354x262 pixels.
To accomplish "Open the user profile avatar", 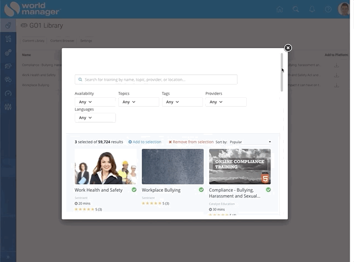I will point(343,9).
